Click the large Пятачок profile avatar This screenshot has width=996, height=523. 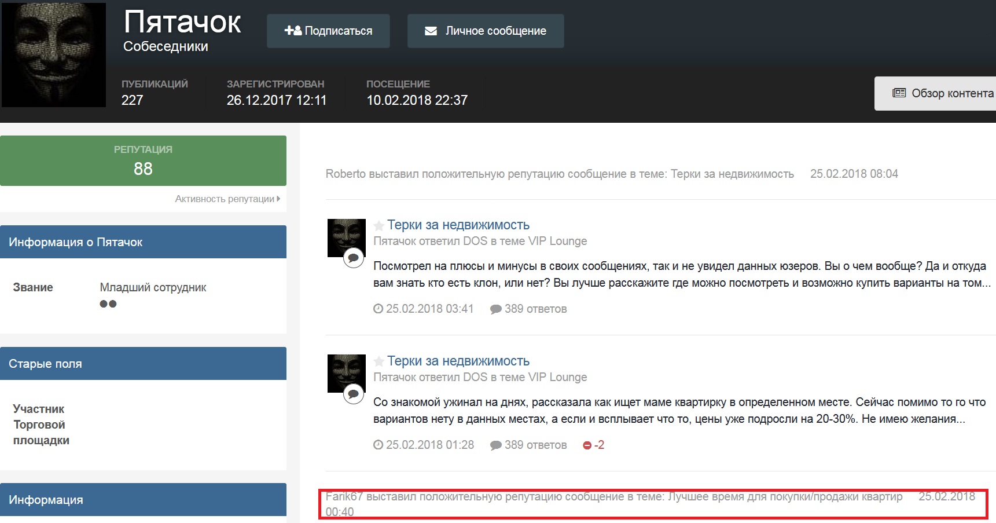54,55
